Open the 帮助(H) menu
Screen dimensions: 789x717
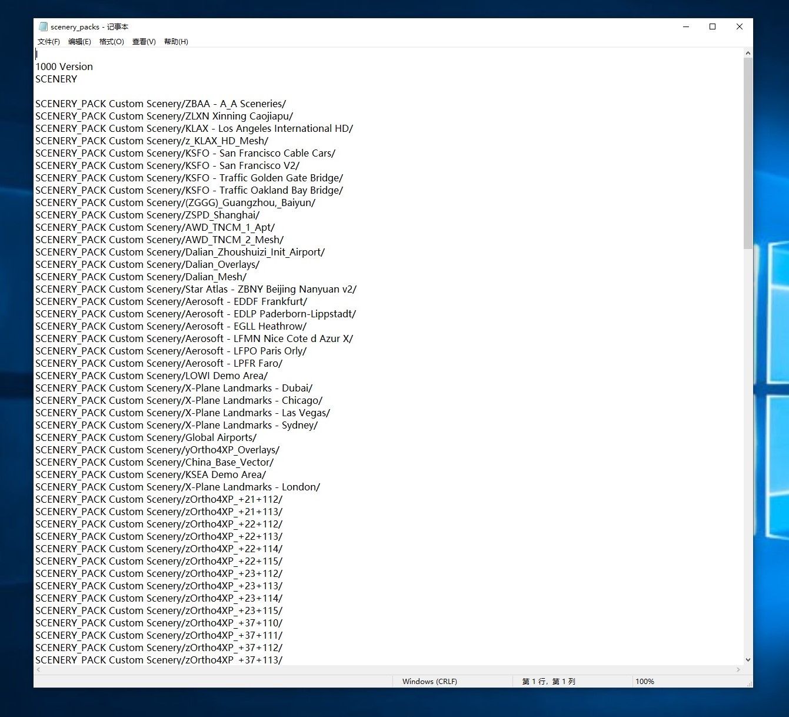coord(176,41)
